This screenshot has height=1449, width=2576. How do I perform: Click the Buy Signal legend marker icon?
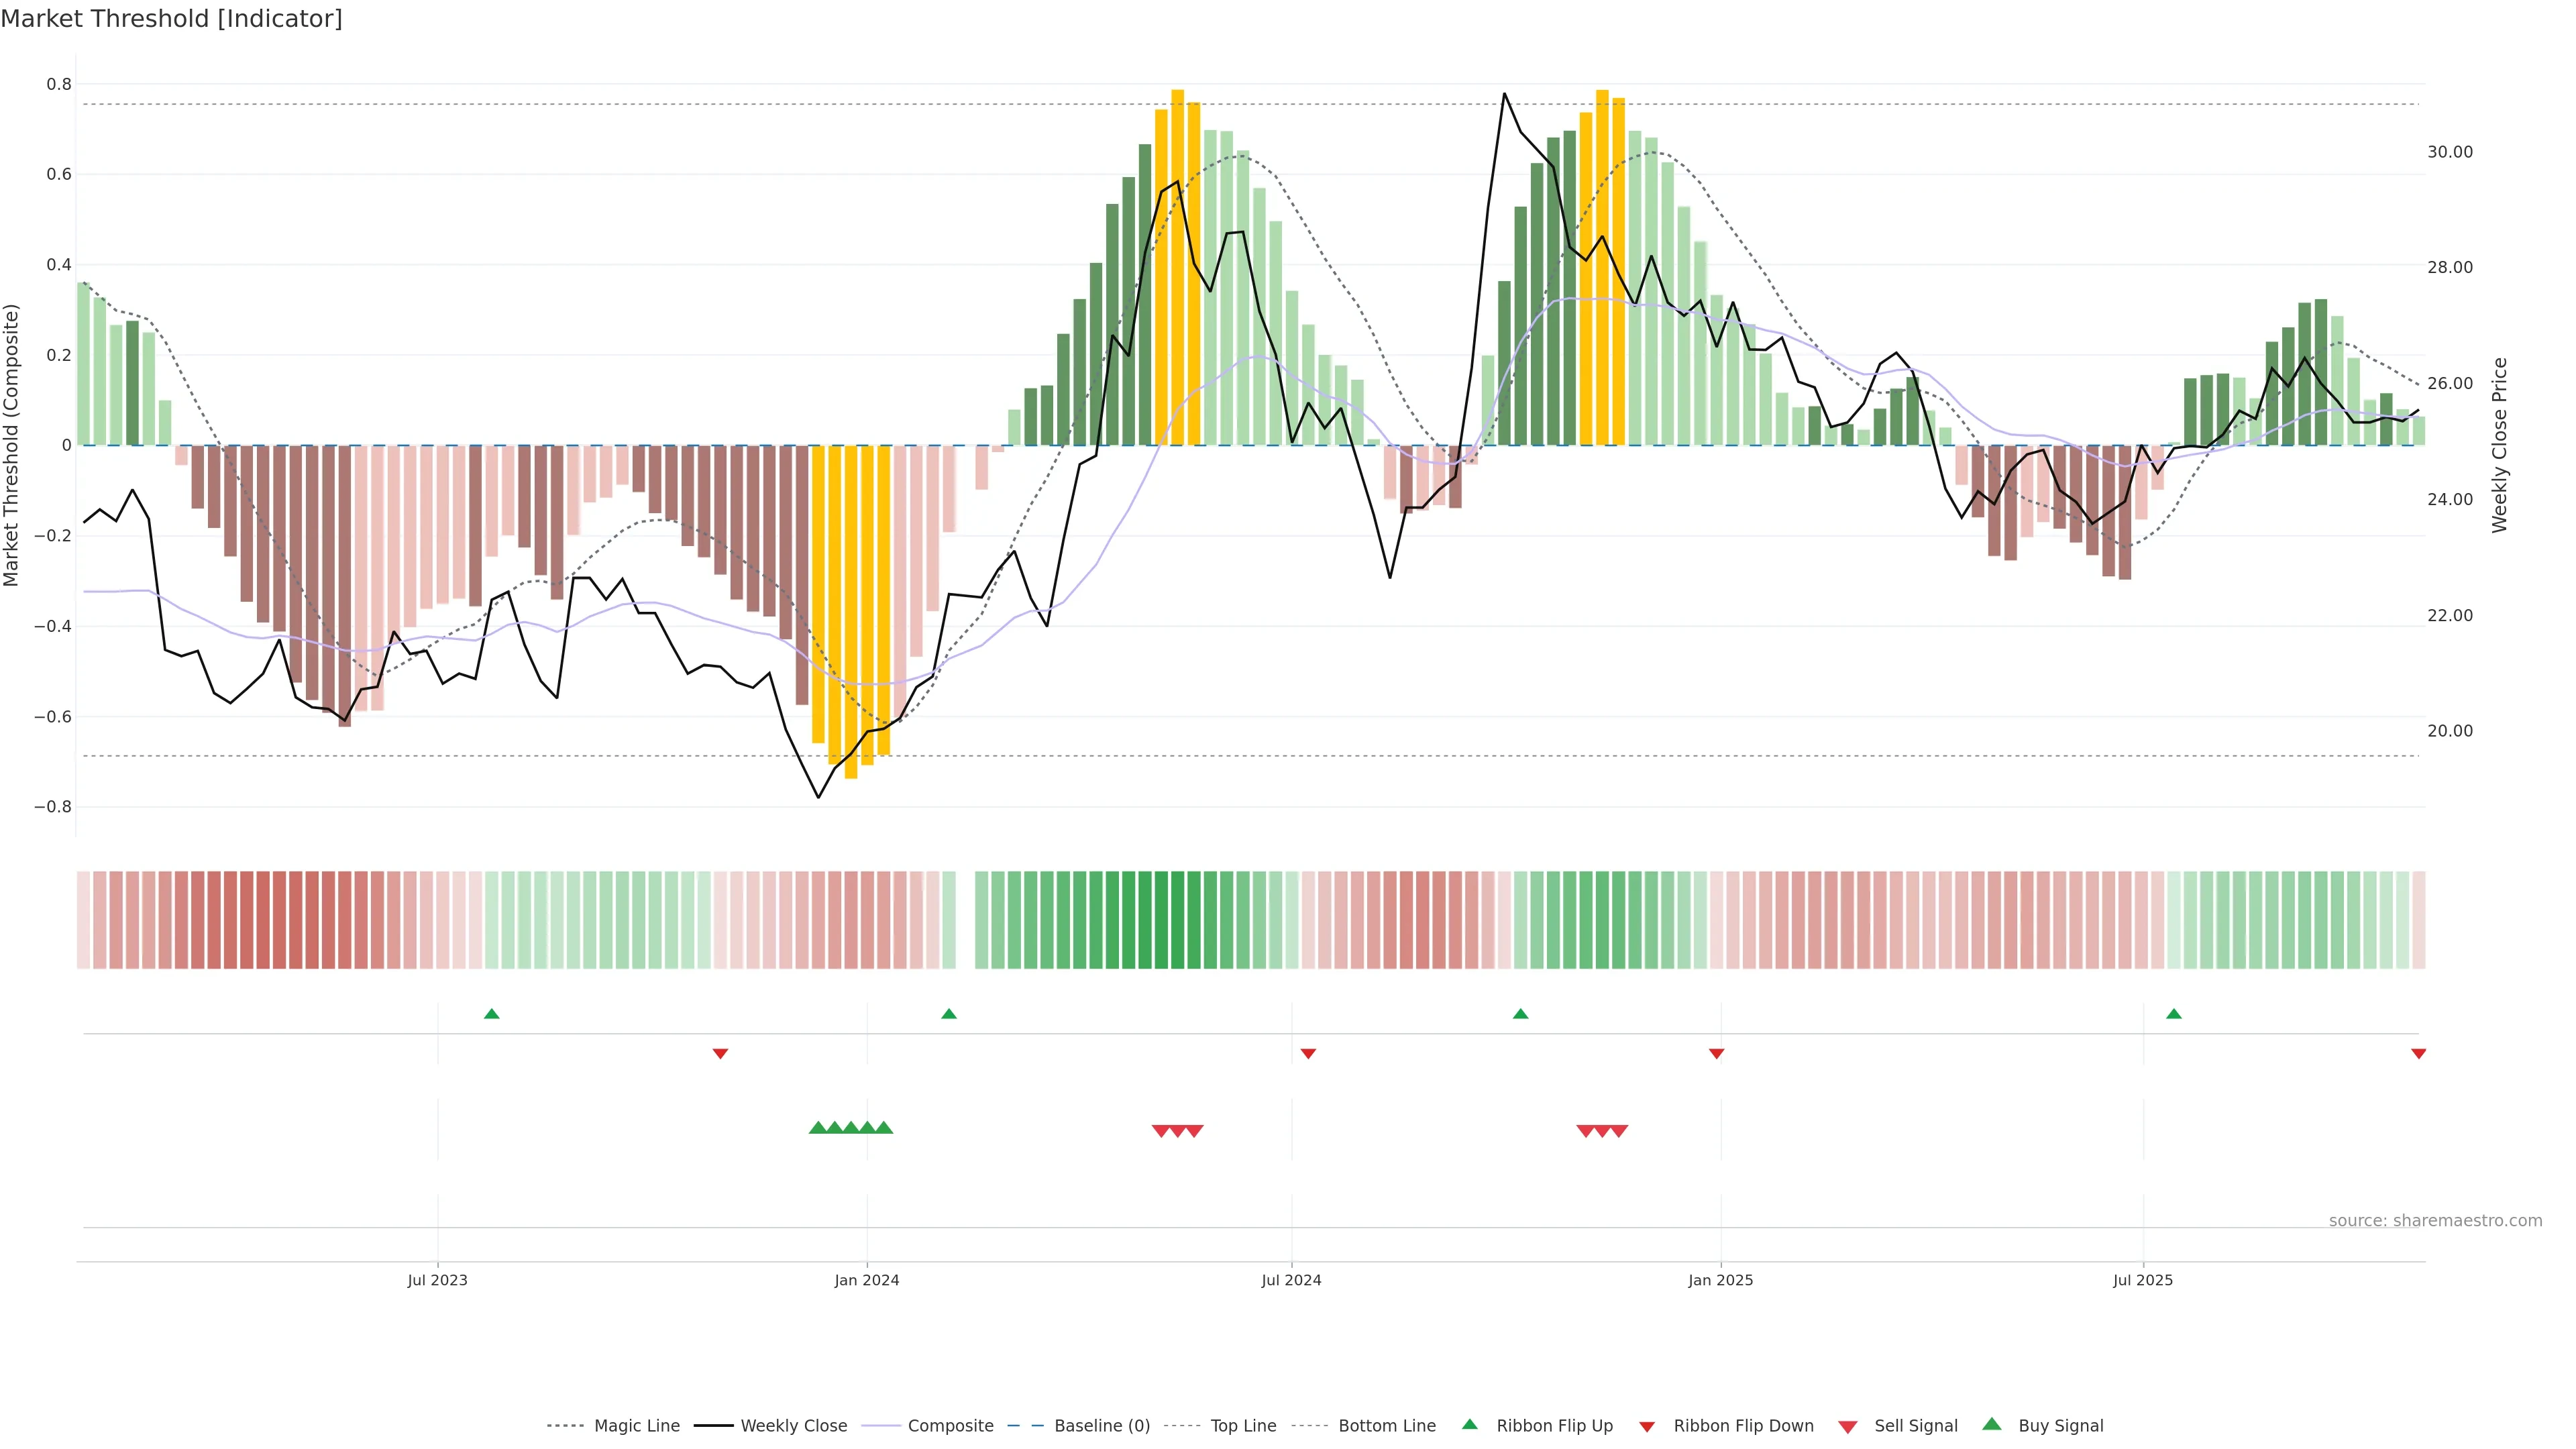pyautogui.click(x=1992, y=1424)
